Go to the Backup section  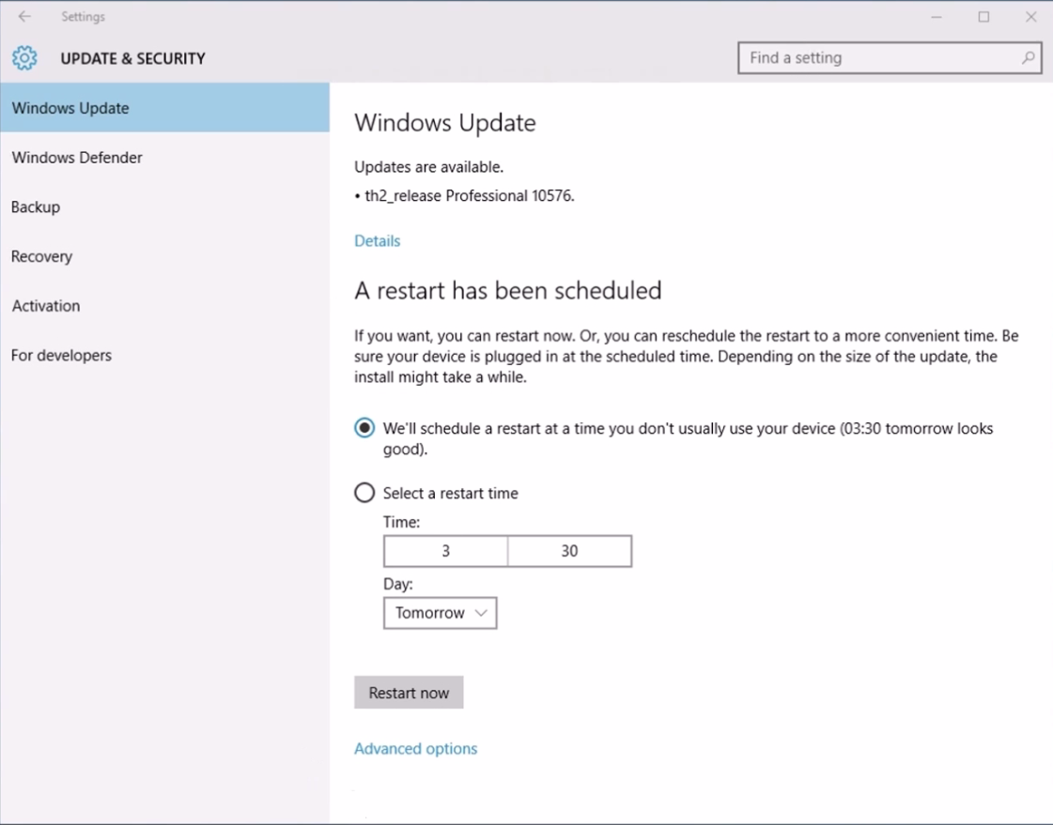coord(164,206)
